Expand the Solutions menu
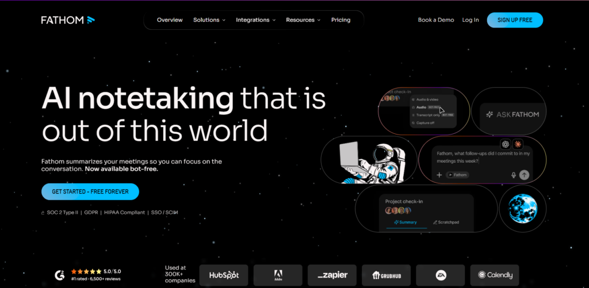 point(209,20)
